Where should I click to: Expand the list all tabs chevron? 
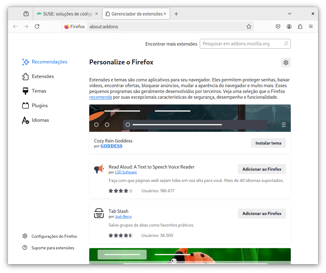(x=290, y=14)
